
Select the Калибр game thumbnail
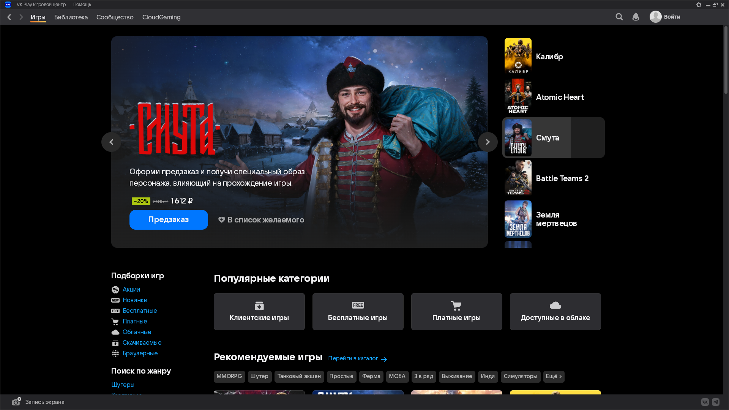pos(518,57)
